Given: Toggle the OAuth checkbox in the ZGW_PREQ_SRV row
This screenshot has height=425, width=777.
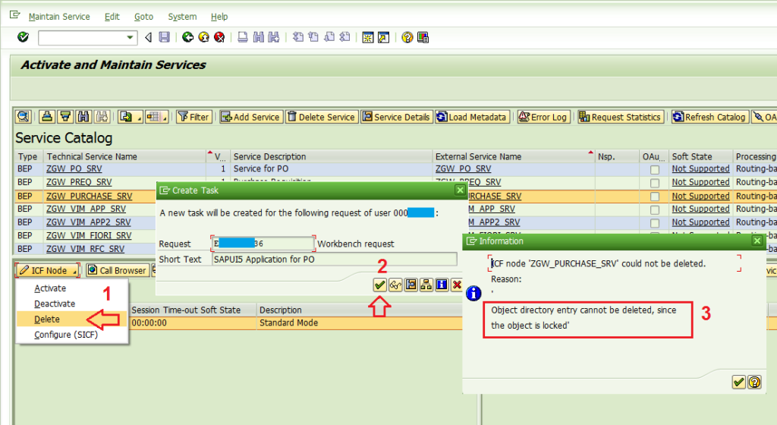Looking at the screenshot, I should click(x=655, y=183).
